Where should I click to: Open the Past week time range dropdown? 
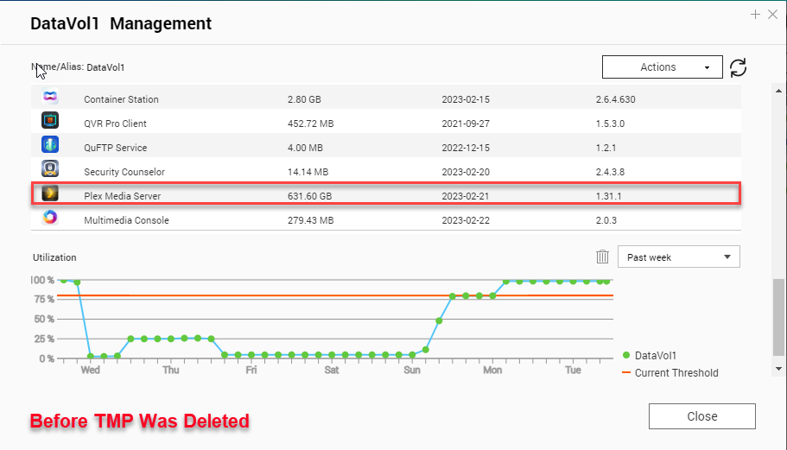(x=679, y=257)
